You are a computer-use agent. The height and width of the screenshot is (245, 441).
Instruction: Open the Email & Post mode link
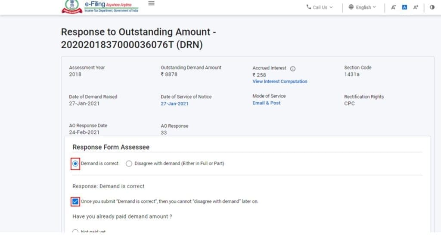point(266,103)
